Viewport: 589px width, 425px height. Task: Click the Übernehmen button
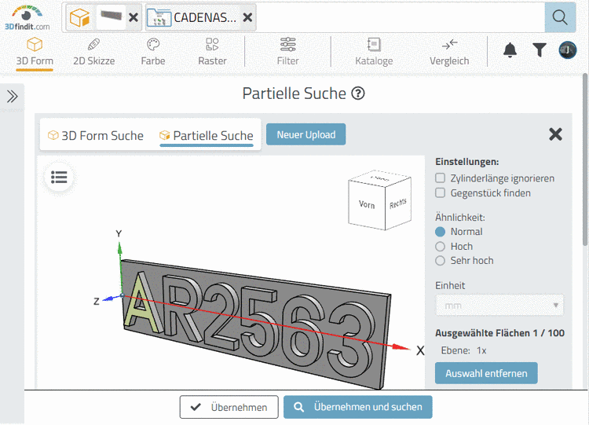(x=229, y=407)
